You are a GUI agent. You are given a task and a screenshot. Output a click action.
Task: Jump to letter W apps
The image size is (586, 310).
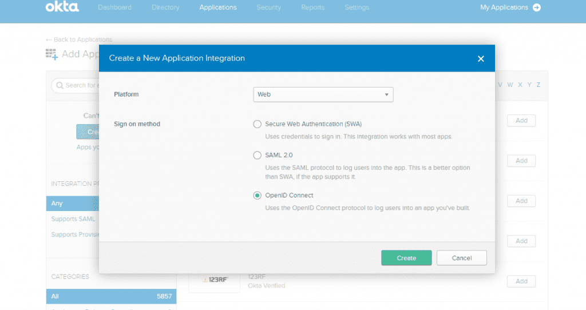[510, 85]
